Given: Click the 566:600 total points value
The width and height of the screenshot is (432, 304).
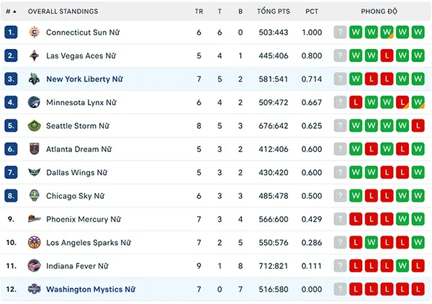Looking at the screenshot, I should click(274, 219).
